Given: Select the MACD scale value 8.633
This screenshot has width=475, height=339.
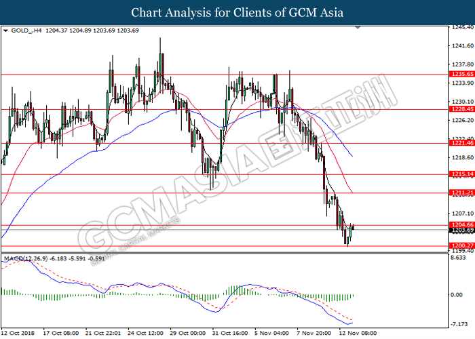Looking at the screenshot, I should (x=458, y=258).
